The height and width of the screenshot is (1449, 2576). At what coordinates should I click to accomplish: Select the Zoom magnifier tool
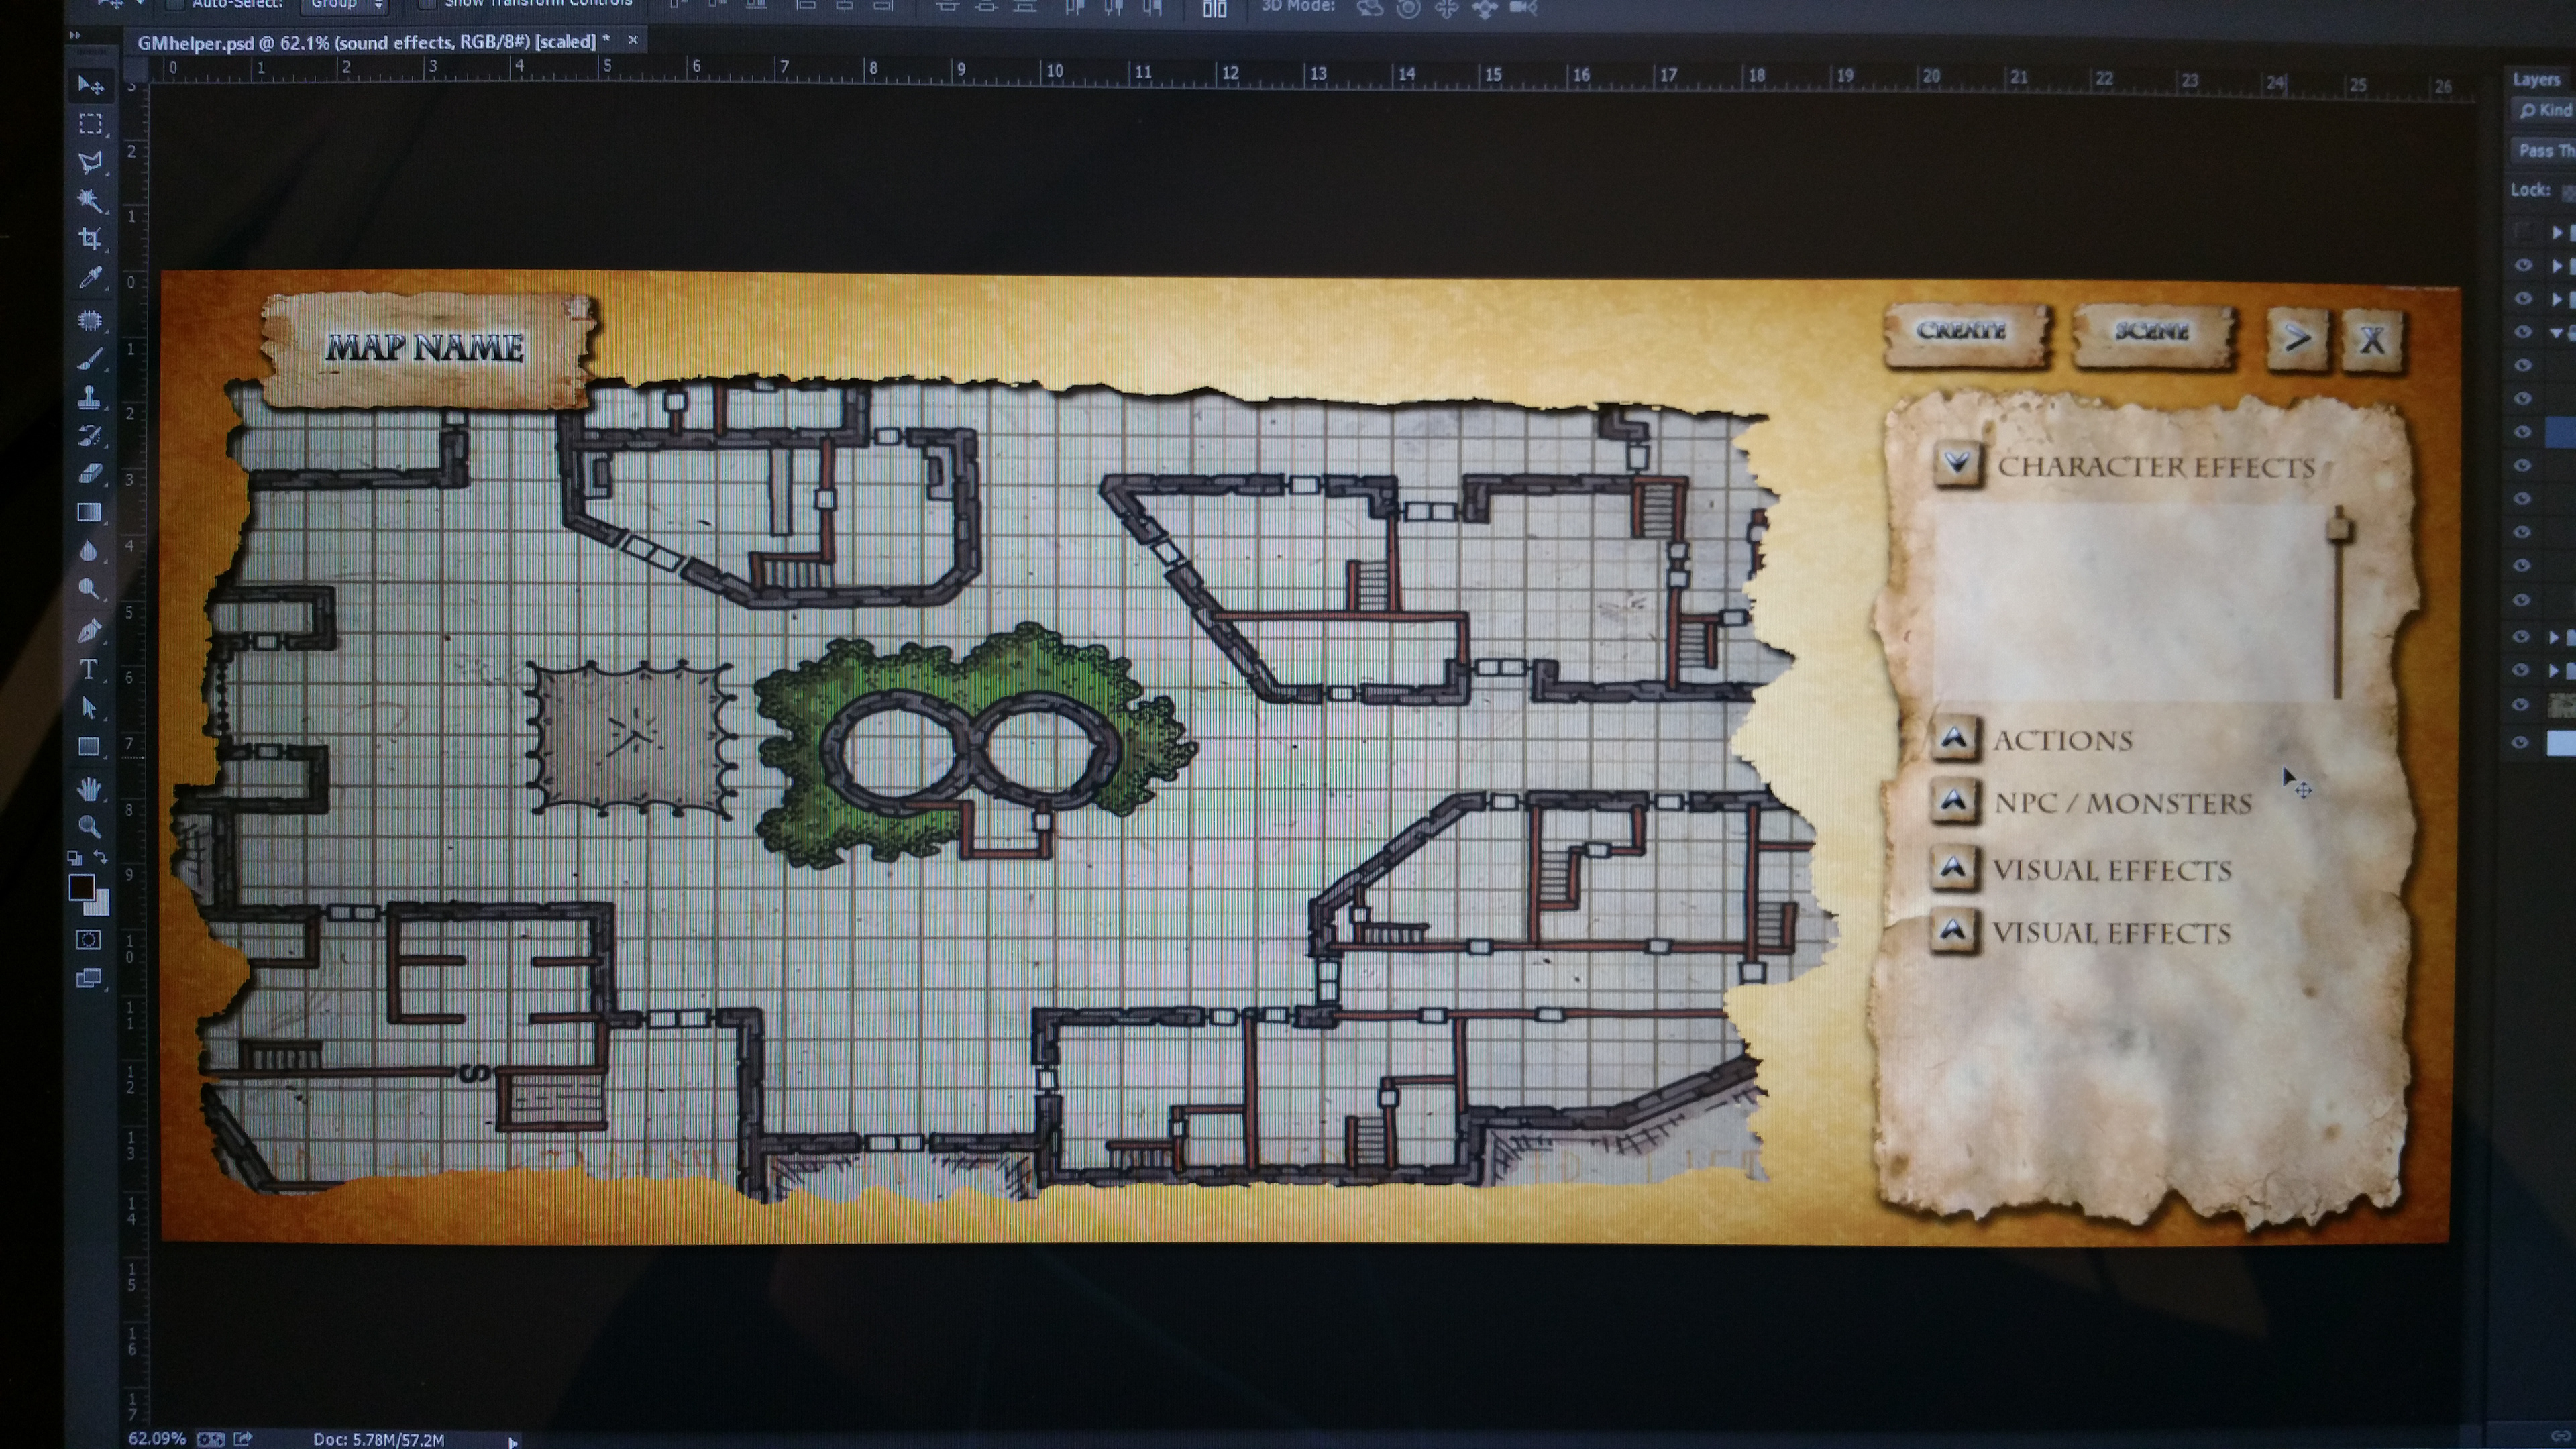pyautogui.click(x=90, y=826)
